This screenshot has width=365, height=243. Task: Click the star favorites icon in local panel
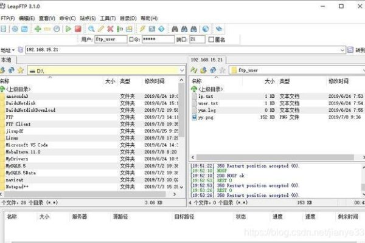(21, 70)
